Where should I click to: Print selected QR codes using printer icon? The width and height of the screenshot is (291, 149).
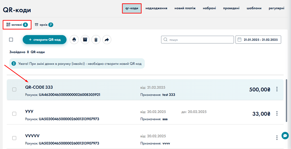point(74,40)
